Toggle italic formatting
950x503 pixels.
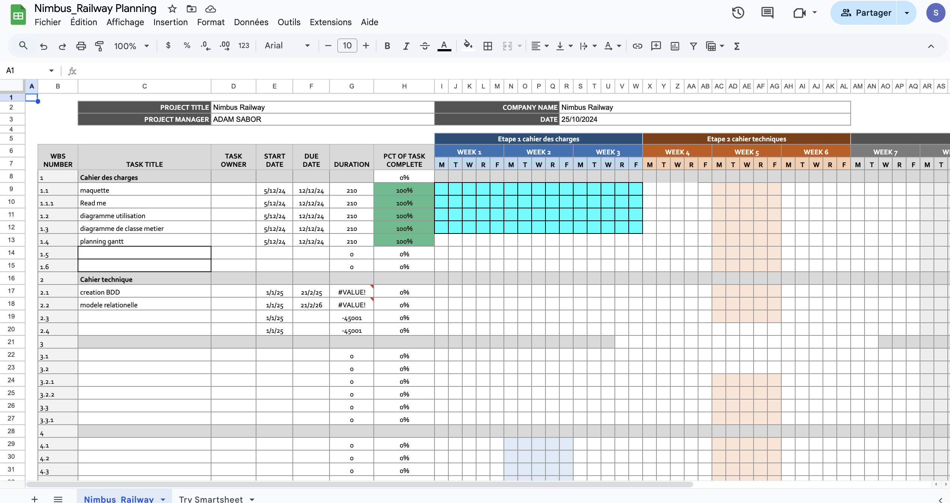[x=406, y=46]
